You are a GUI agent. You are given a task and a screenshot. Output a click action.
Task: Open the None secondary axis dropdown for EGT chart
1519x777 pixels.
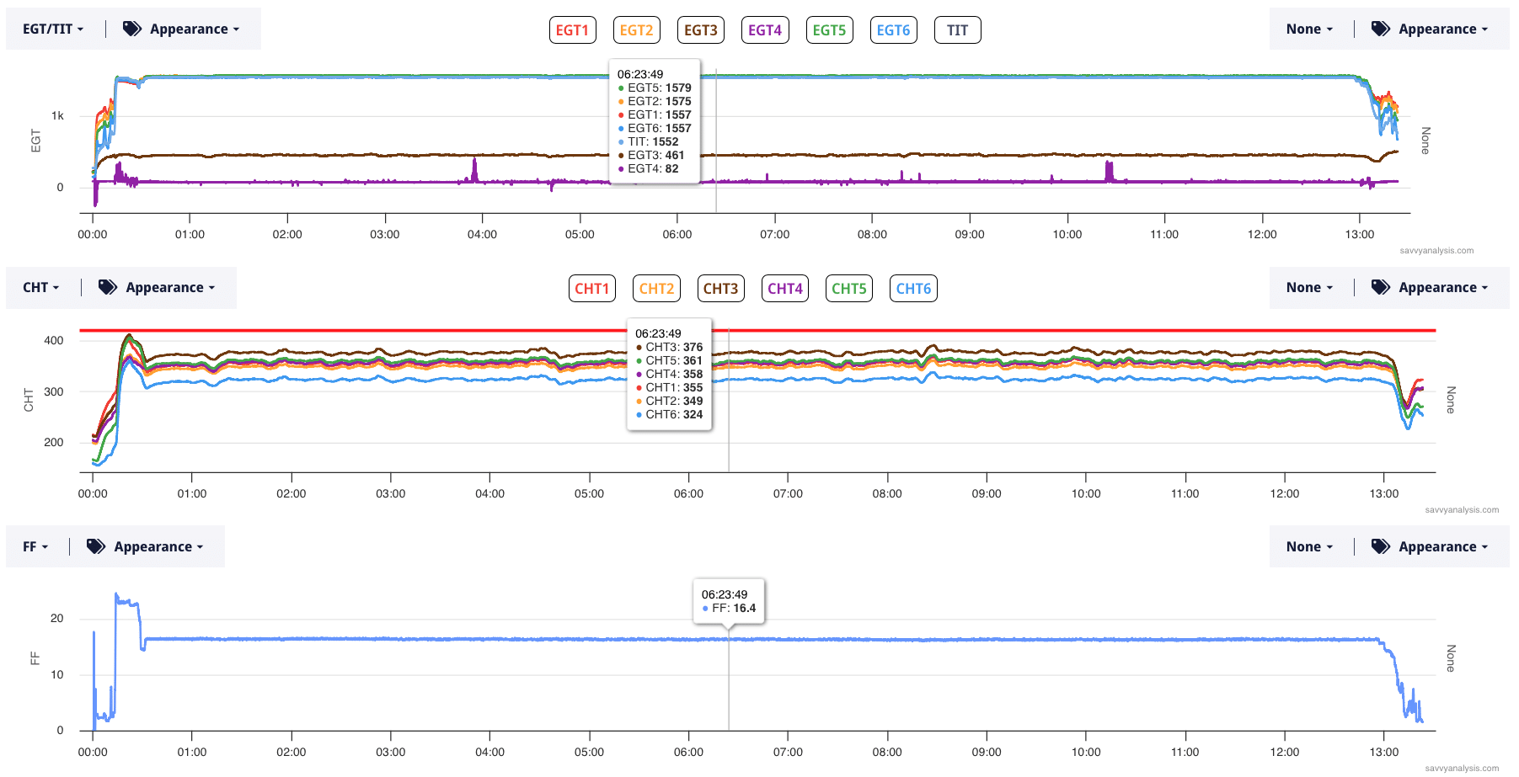pos(1308,29)
